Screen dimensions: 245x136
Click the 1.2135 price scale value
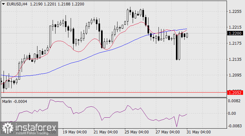(235, 59)
